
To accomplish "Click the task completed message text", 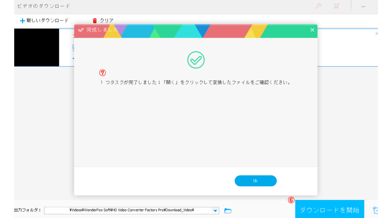I will pos(196,82).
